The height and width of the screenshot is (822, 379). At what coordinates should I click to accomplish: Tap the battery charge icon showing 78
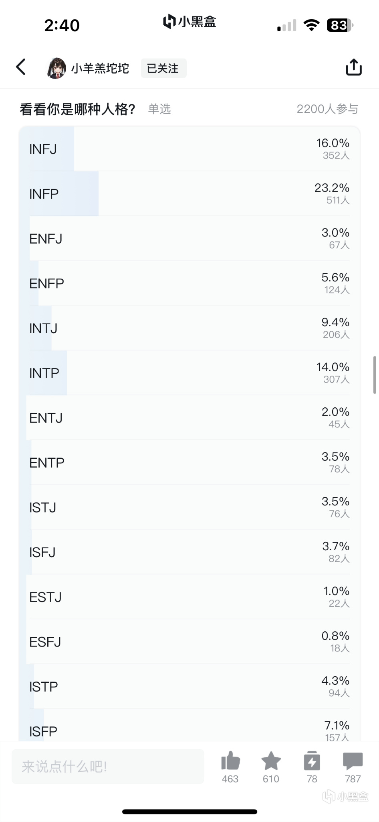point(312,760)
